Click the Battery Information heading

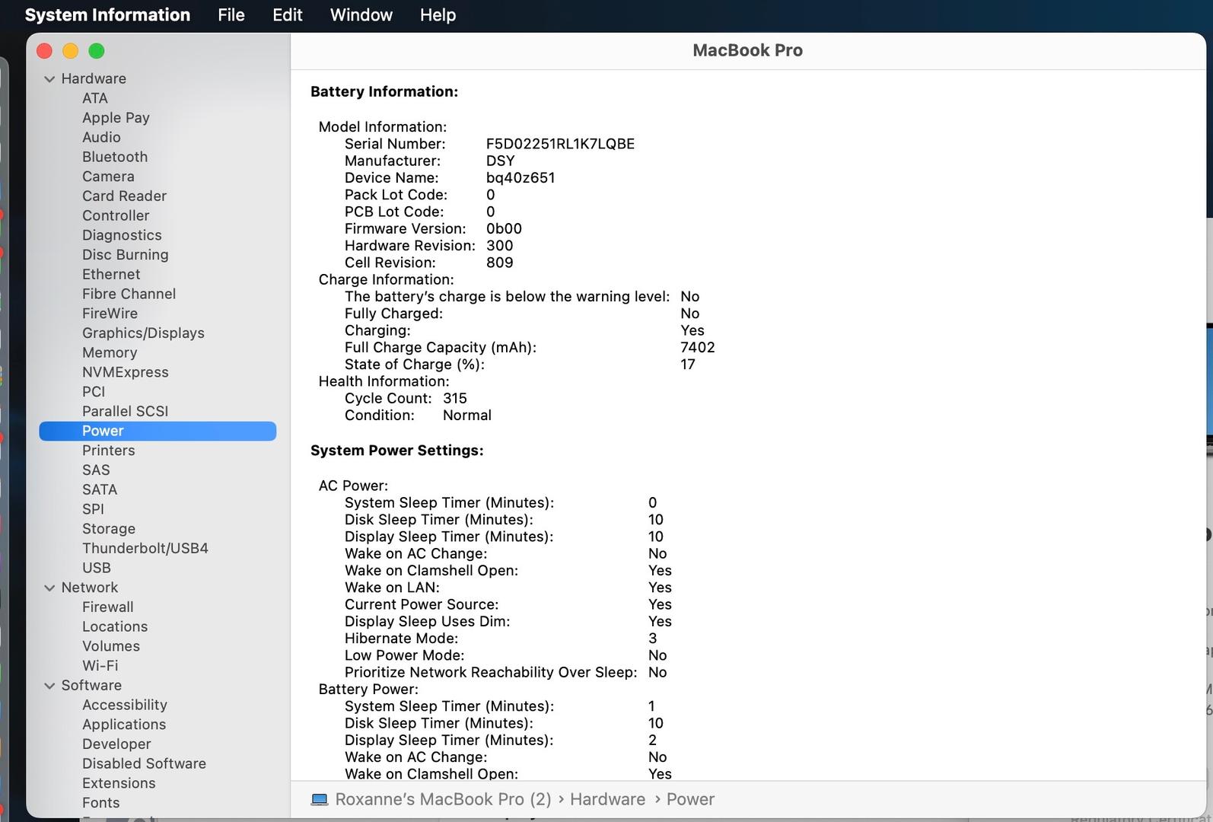(384, 91)
